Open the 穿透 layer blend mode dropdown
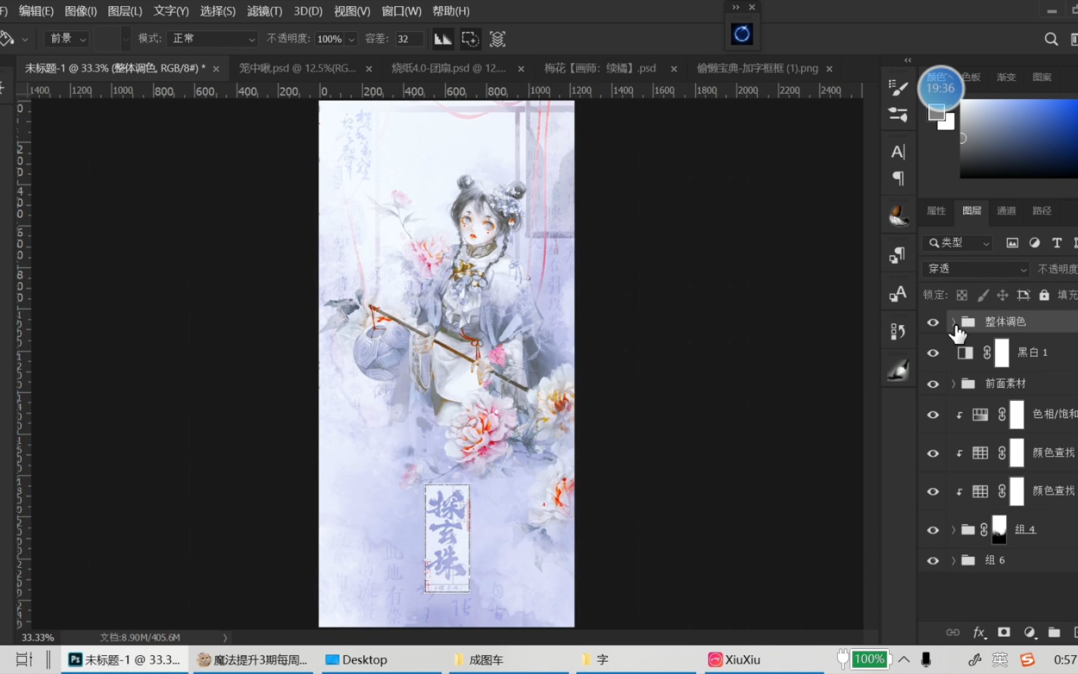The width and height of the screenshot is (1078, 674). click(976, 269)
